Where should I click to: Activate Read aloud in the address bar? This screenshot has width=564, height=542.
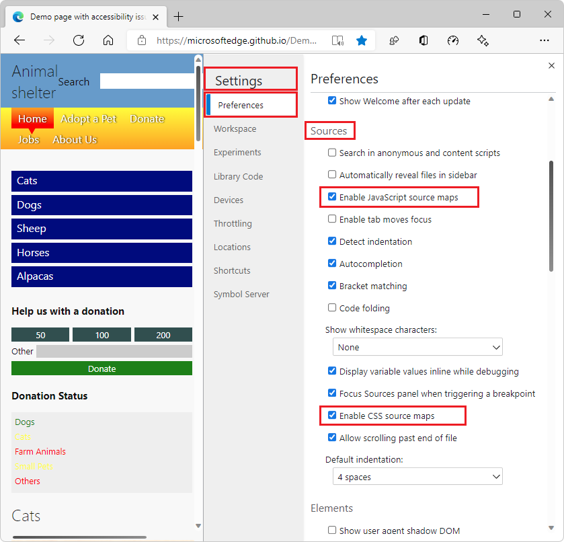point(337,40)
